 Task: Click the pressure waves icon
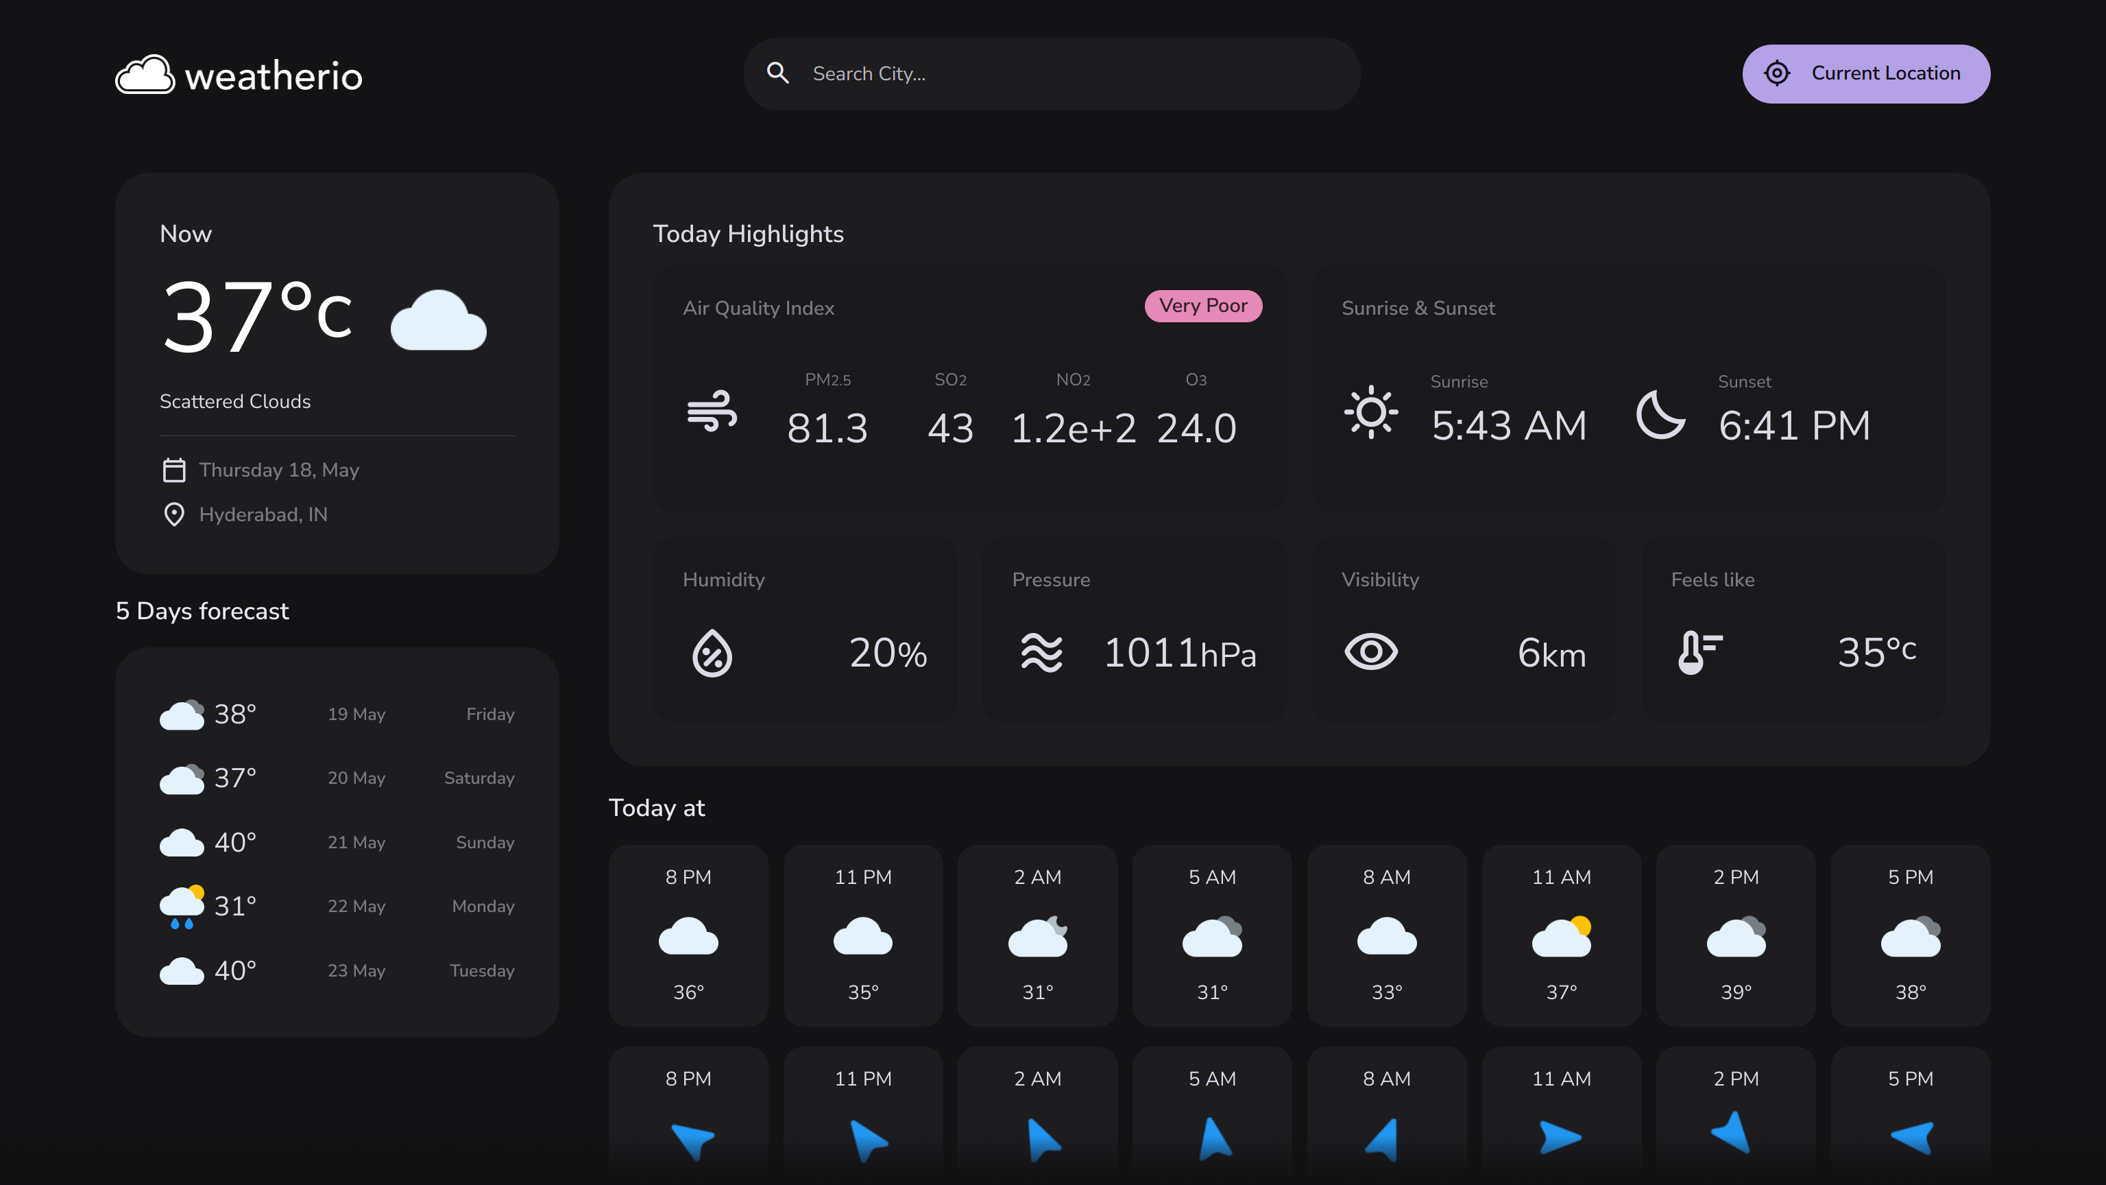click(x=1041, y=653)
